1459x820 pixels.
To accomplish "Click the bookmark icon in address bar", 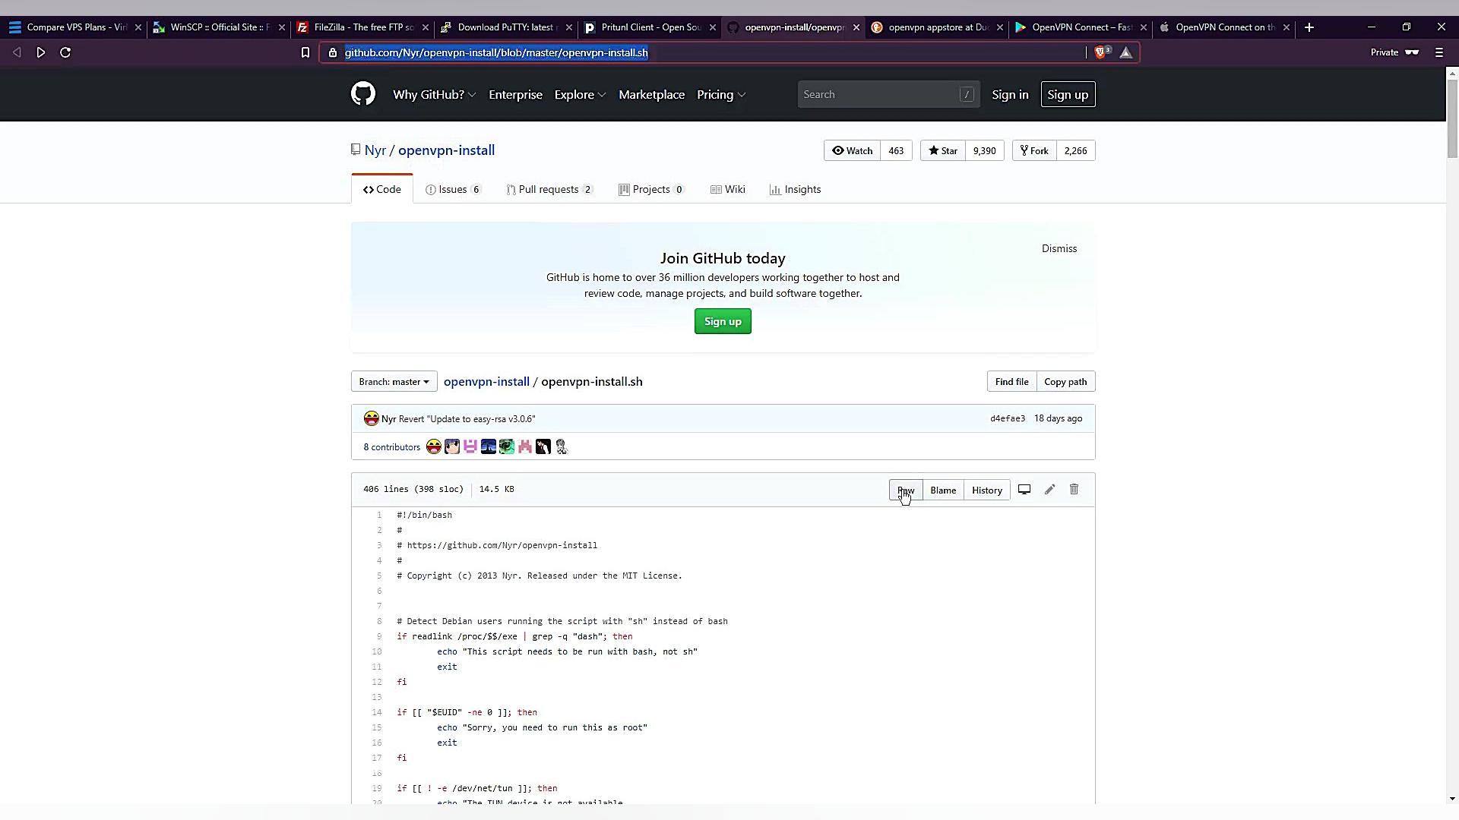I will pyautogui.click(x=305, y=52).
